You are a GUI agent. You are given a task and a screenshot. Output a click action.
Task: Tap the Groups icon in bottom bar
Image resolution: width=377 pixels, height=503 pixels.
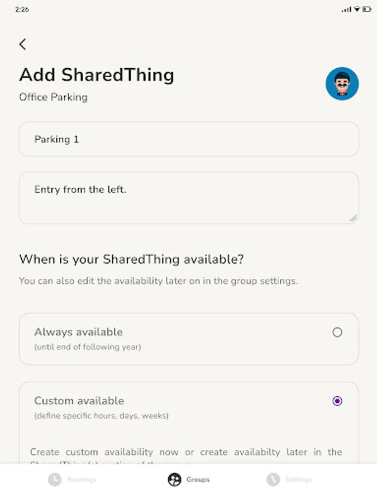point(174,480)
